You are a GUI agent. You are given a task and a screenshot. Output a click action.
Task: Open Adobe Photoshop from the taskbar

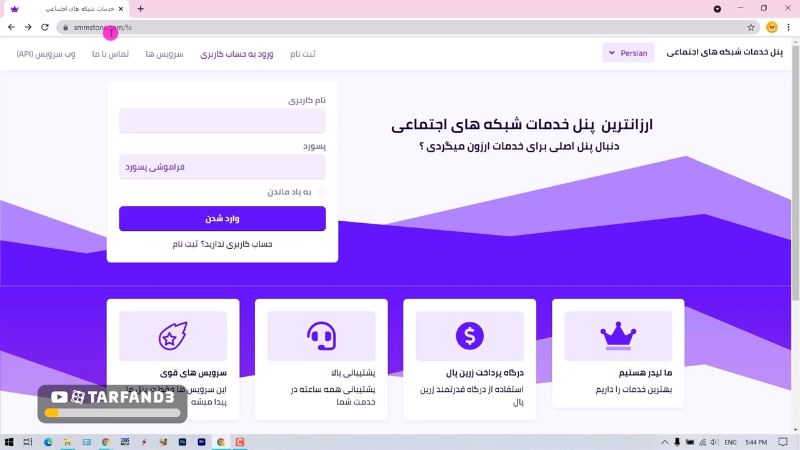182,442
